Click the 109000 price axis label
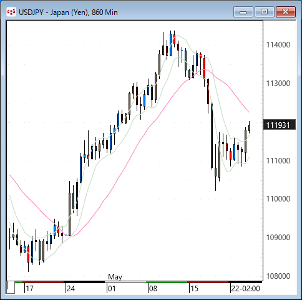 278,238
